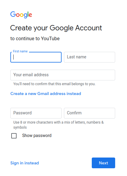Click the Show password label text
Viewport: 127px width, 176px height.
point(37,135)
